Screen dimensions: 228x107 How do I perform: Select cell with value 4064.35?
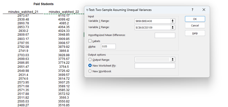64,27
